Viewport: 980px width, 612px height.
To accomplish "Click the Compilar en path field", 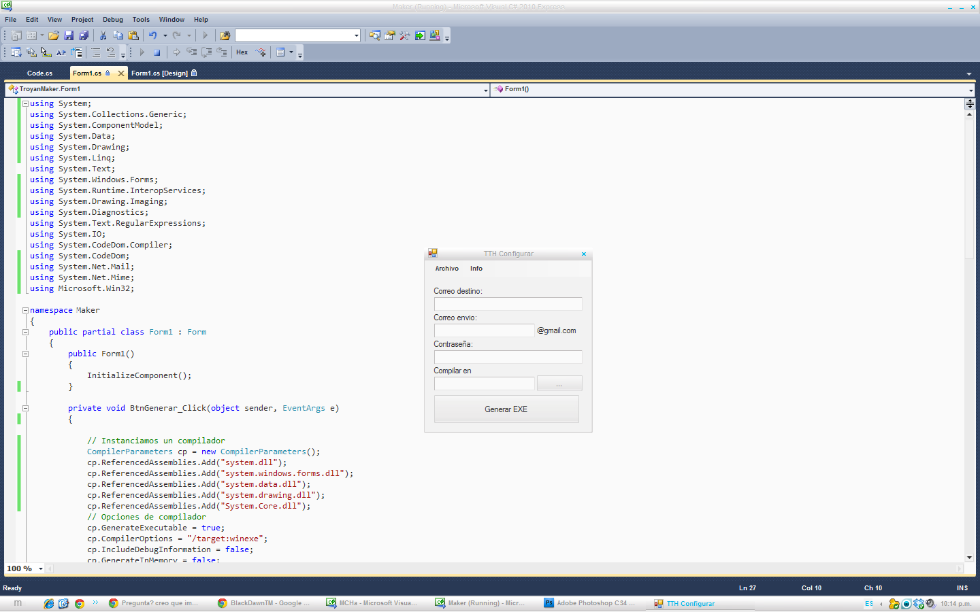I will pyautogui.click(x=485, y=384).
